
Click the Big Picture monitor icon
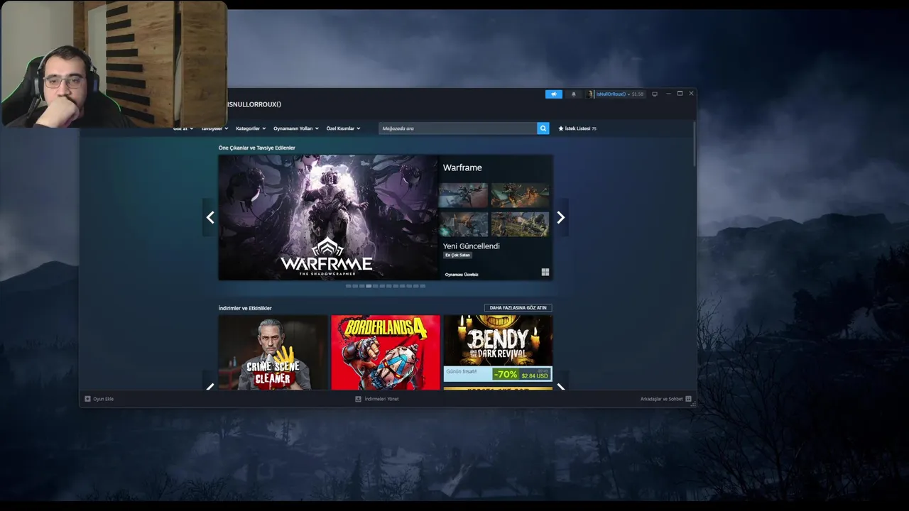(655, 94)
